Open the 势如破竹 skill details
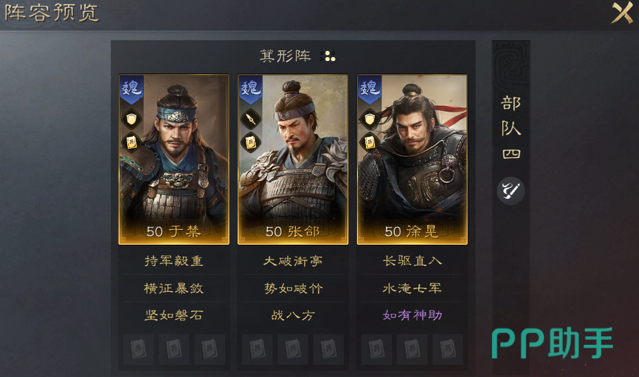Viewport: 639px width, 377px height. pyautogui.click(x=292, y=288)
